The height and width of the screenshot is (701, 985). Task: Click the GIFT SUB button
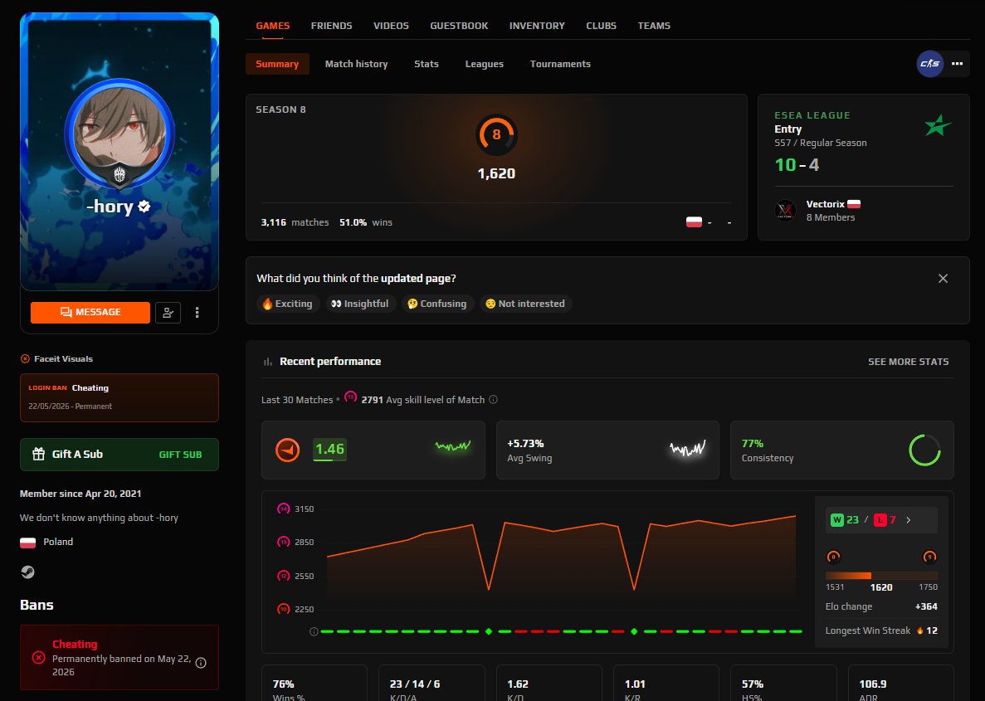point(180,454)
